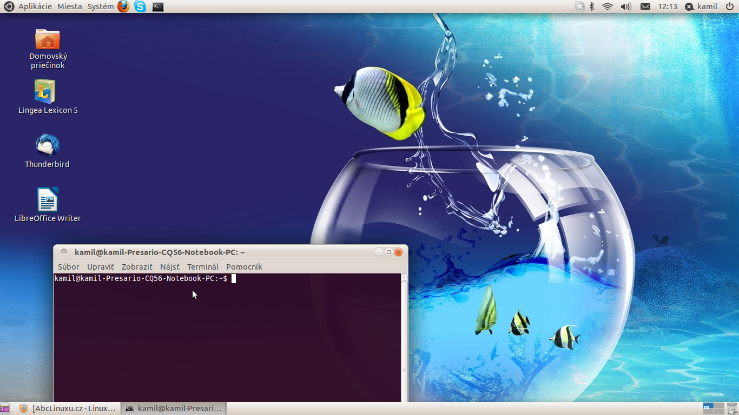Open the Zobraziť menu in terminal
Screen dimensions: 739x415
(x=137, y=267)
